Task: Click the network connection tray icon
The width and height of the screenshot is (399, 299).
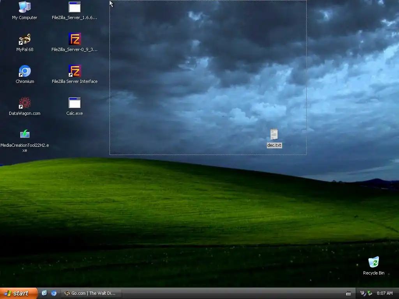Action: coord(369,293)
